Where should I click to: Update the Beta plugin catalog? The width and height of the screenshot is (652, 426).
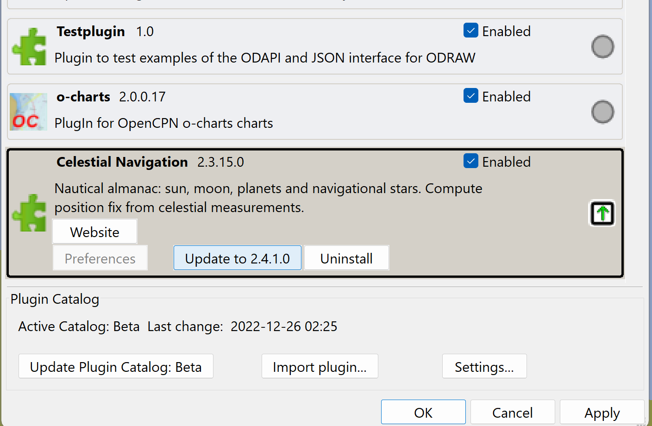tap(115, 366)
